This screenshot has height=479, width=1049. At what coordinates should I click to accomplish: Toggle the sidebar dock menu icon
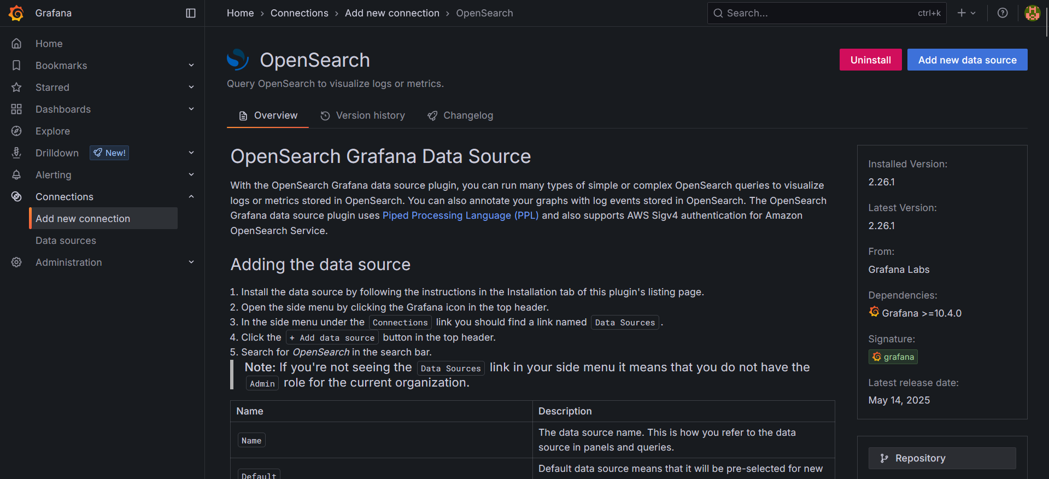[191, 13]
